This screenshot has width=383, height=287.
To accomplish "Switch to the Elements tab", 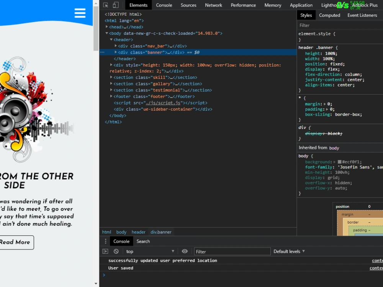I will 138,5.
